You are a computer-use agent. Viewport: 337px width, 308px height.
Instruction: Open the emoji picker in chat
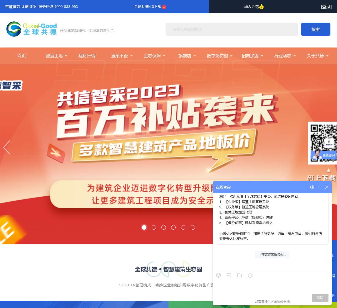click(219, 275)
